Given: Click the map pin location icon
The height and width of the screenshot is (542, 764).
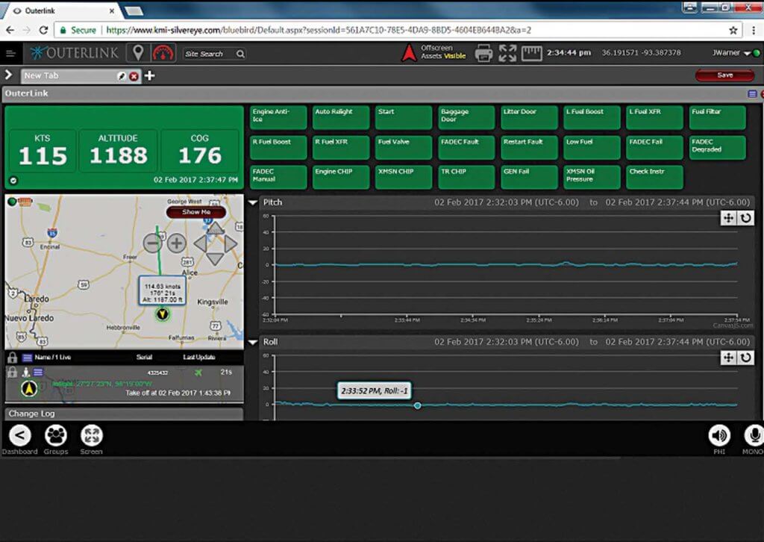Looking at the screenshot, I should pos(138,53).
